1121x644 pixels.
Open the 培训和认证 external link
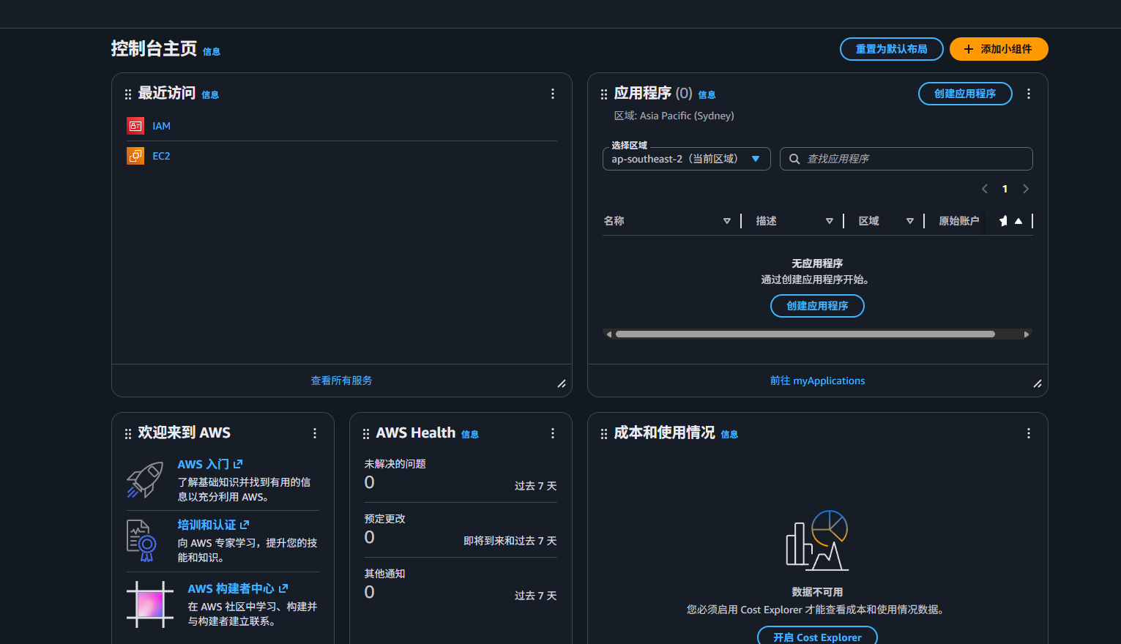213,525
